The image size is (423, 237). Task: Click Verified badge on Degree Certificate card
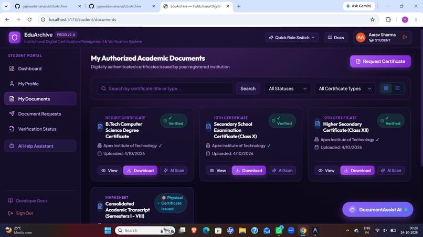[174, 121]
